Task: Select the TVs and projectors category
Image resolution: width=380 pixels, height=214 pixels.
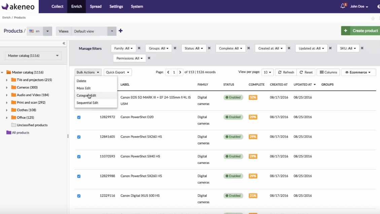Action: [x=32, y=80]
